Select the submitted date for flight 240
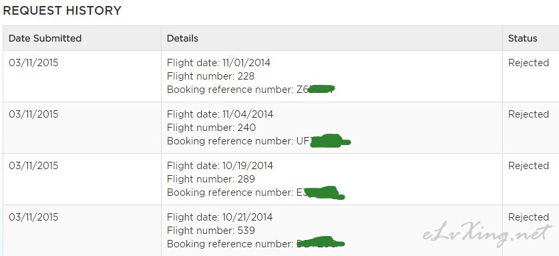Viewport: 559px width, 256px height. (x=33, y=114)
